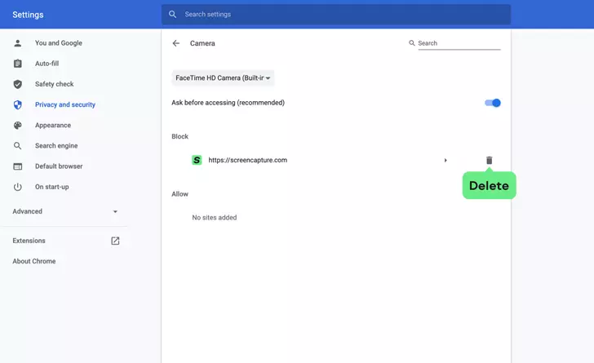Open About Chrome page

point(34,261)
